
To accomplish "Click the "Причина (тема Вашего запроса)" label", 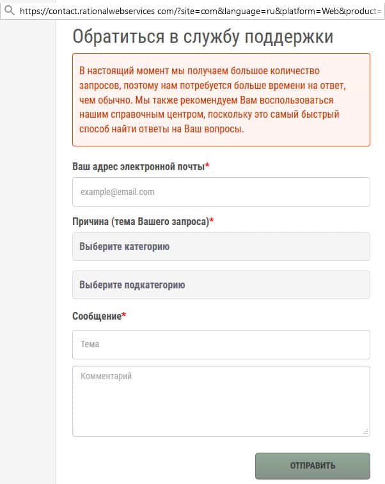I will click(x=141, y=221).
